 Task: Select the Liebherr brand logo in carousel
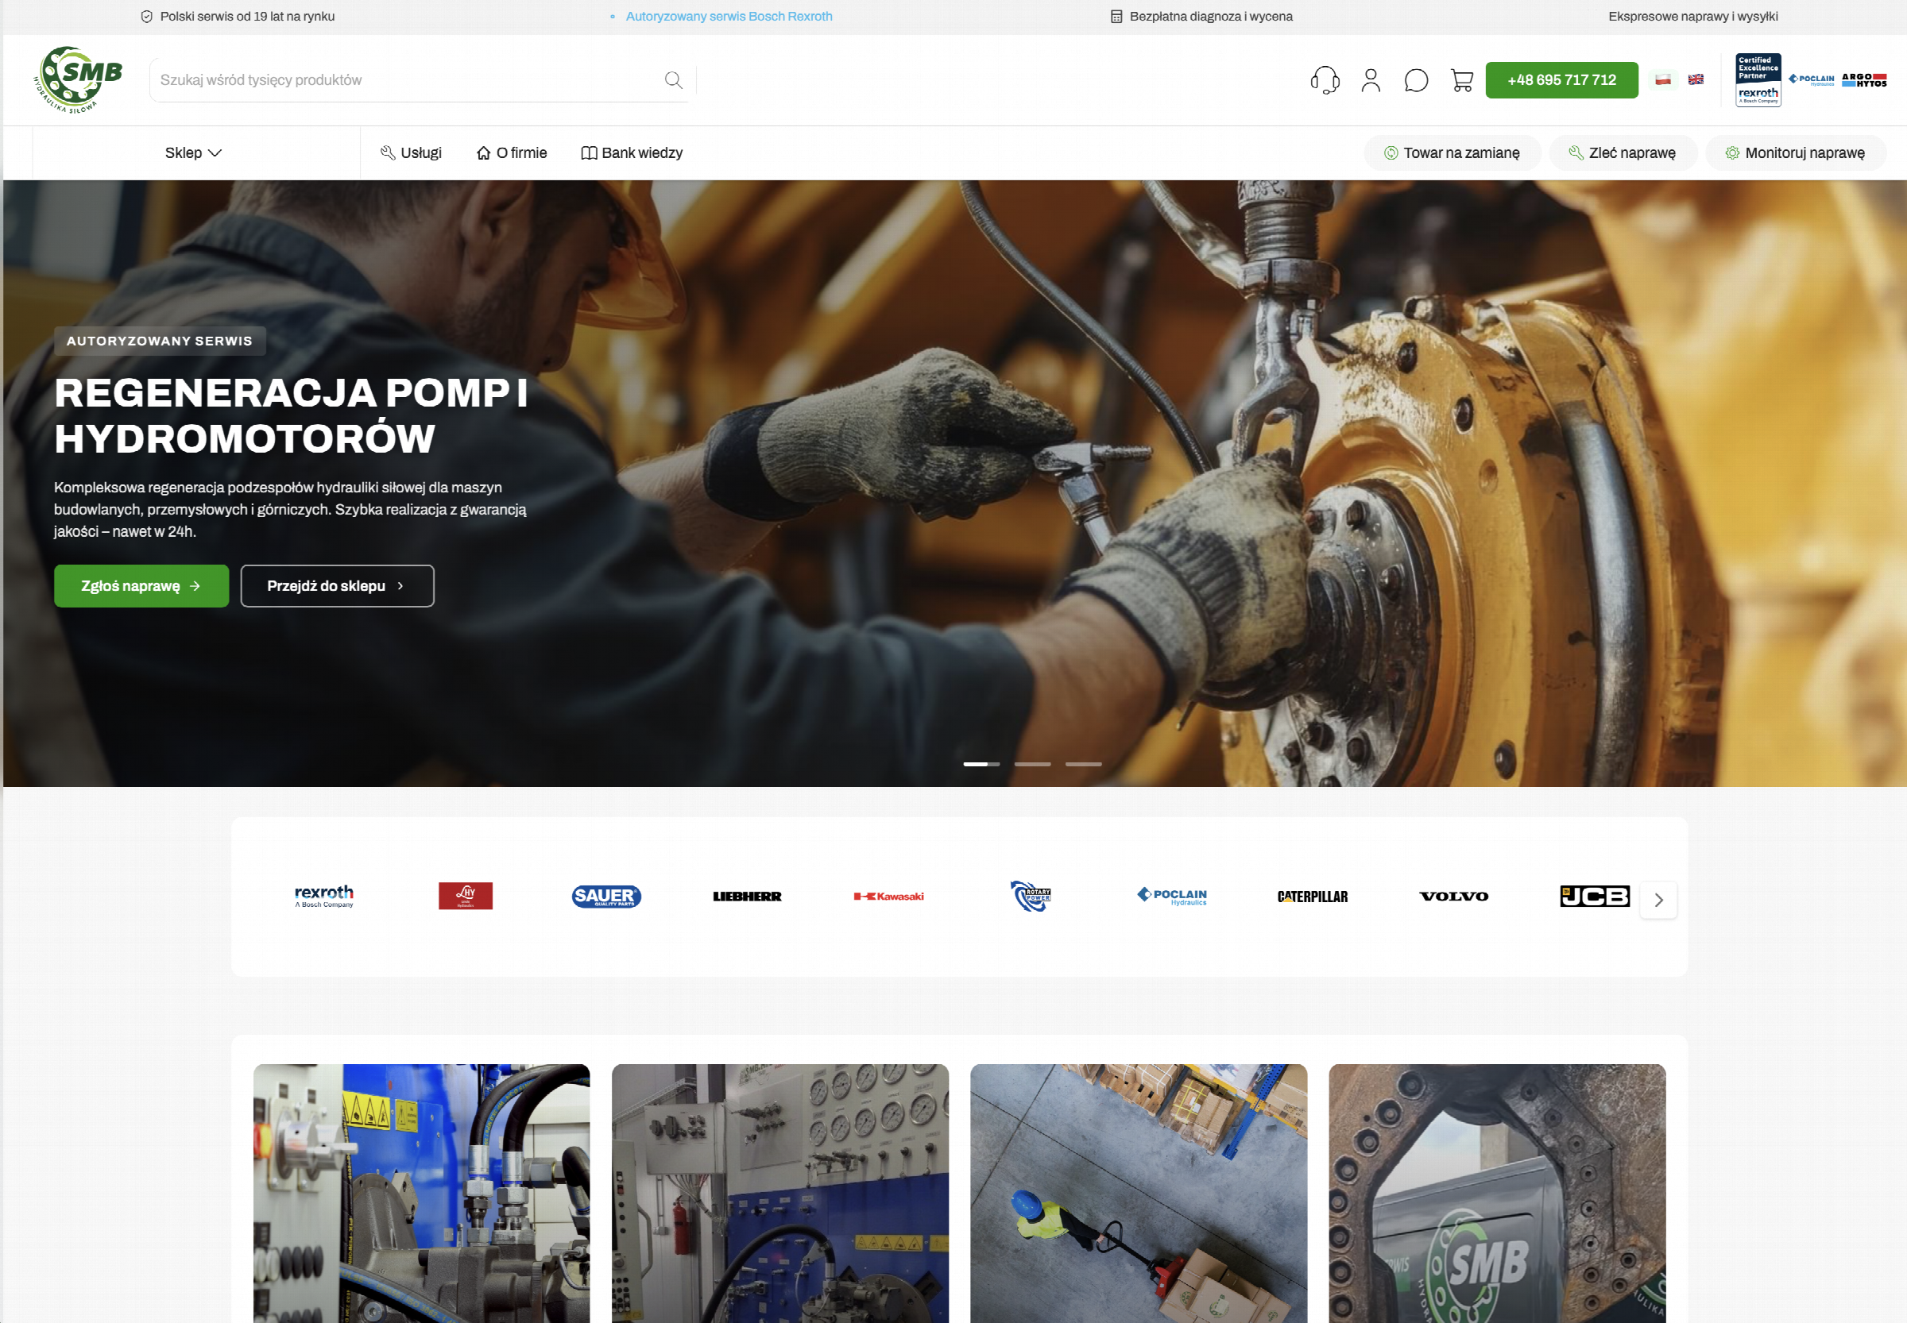[748, 896]
